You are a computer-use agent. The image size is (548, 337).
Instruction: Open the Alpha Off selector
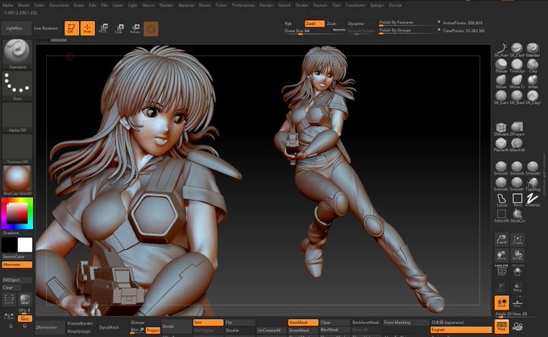[17, 117]
